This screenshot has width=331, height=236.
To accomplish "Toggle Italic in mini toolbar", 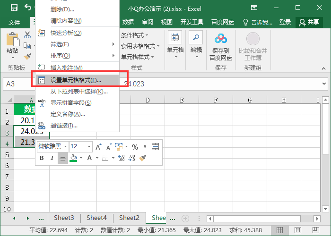I will pos(52,158).
